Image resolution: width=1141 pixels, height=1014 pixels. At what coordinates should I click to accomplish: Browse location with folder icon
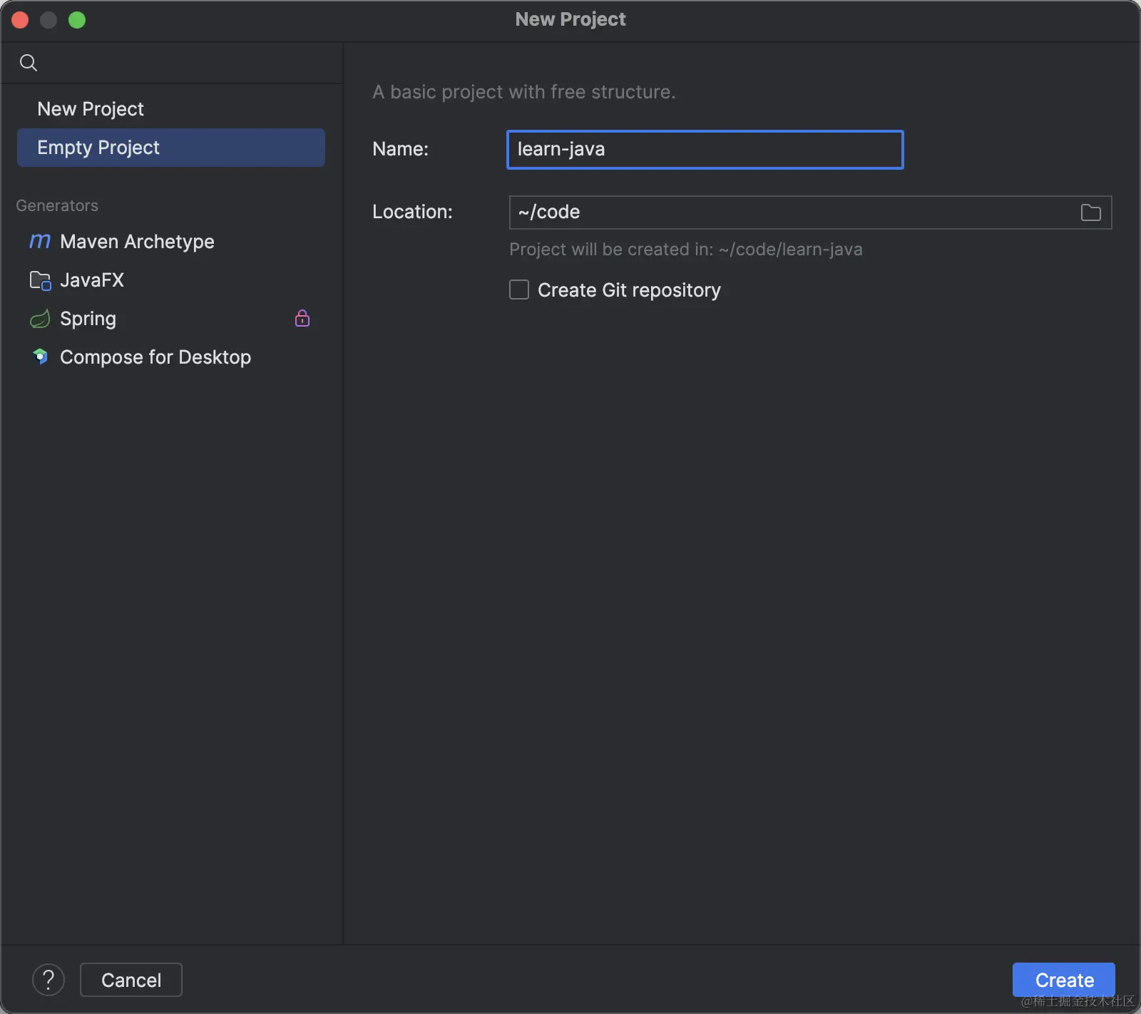pos(1090,212)
